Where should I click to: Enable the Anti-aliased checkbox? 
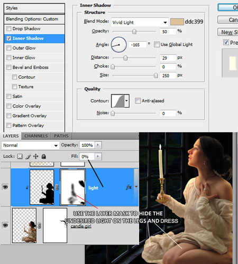[x=138, y=101]
